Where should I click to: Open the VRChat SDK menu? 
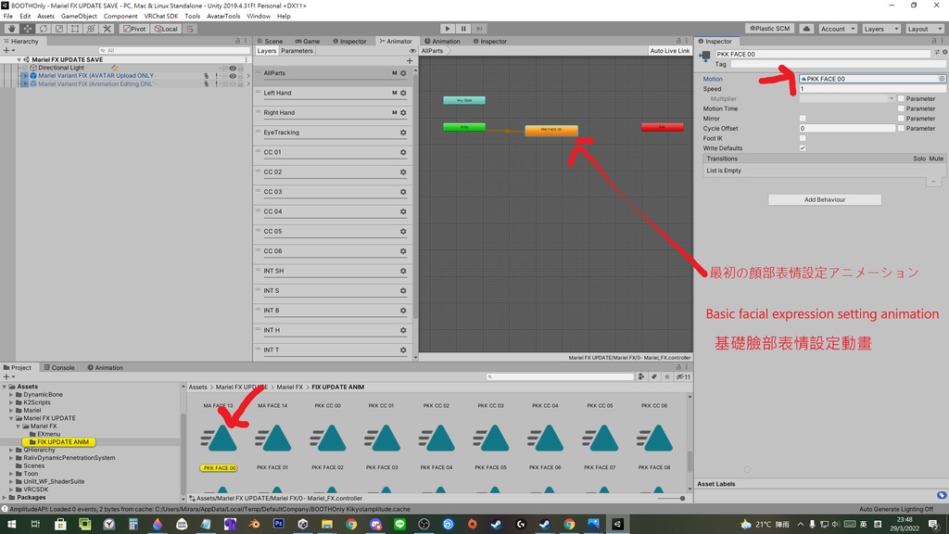pos(160,17)
